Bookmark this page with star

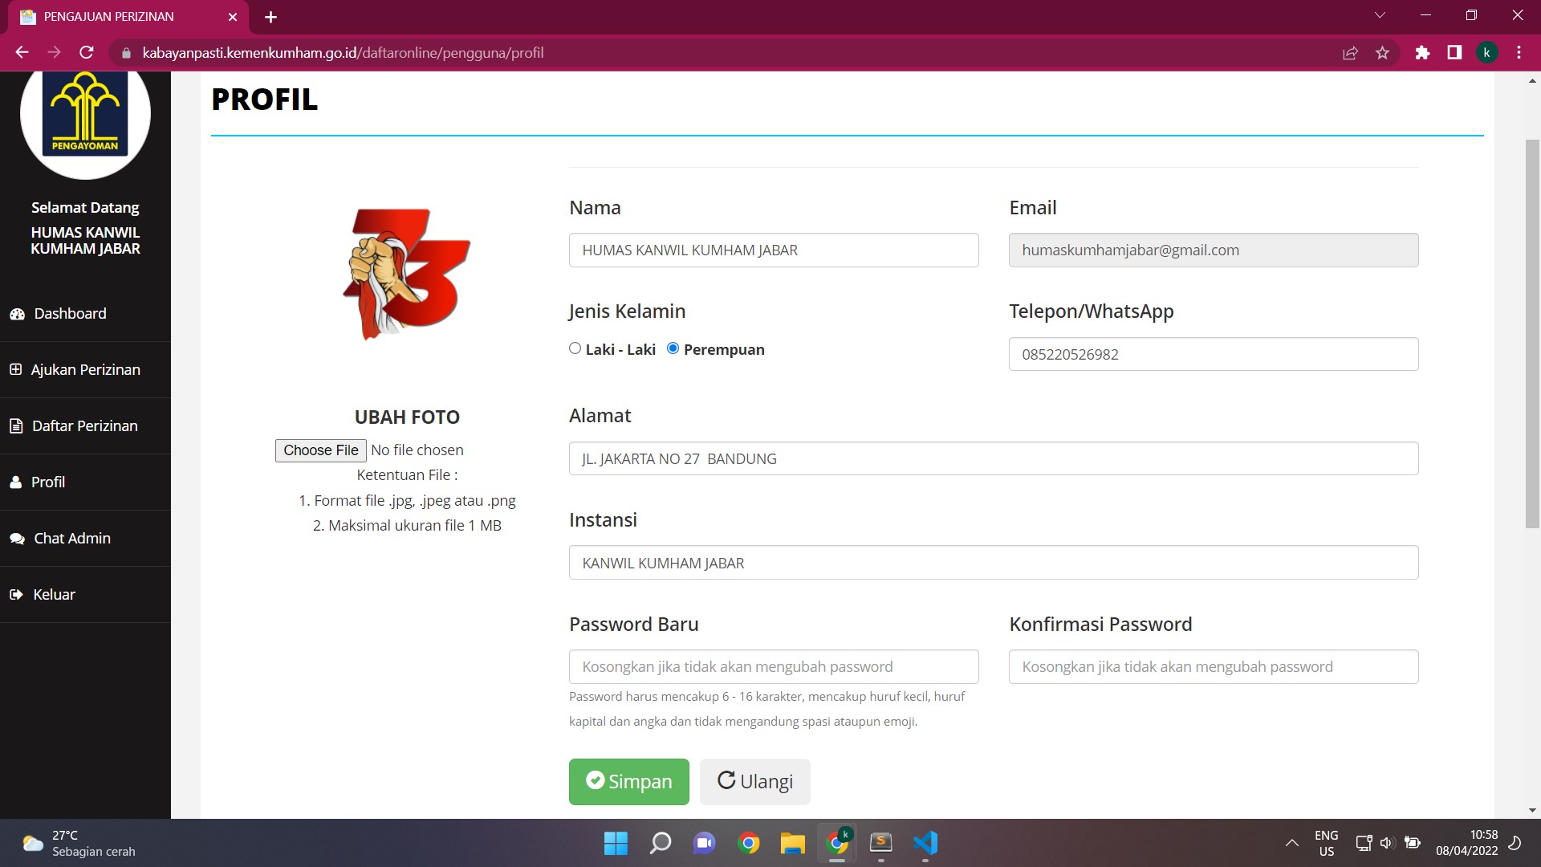click(x=1382, y=53)
